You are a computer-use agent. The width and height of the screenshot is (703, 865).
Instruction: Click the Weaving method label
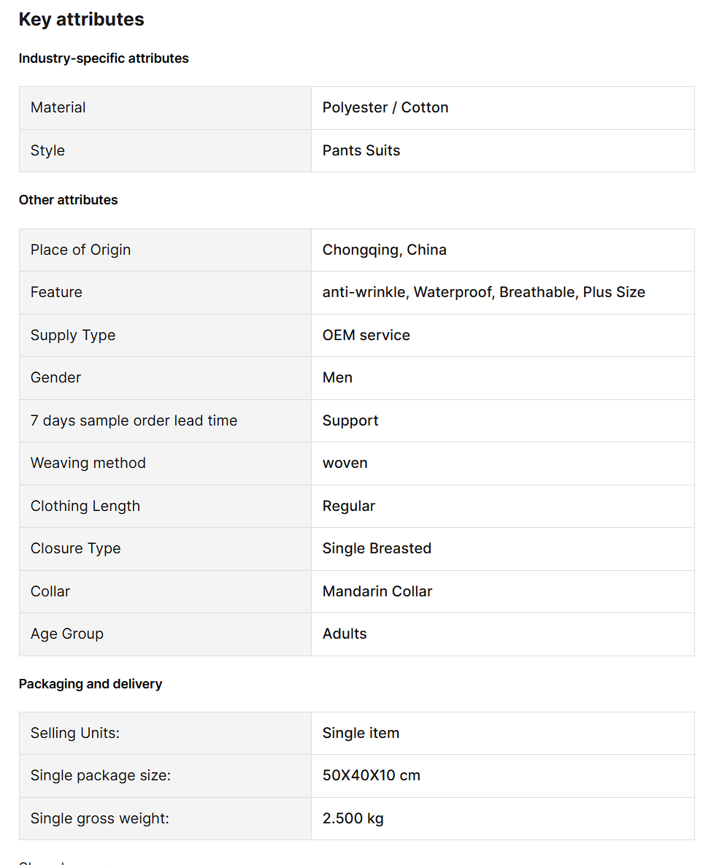click(88, 463)
